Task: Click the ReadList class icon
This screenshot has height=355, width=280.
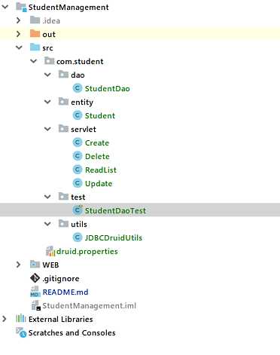Action: (78, 170)
